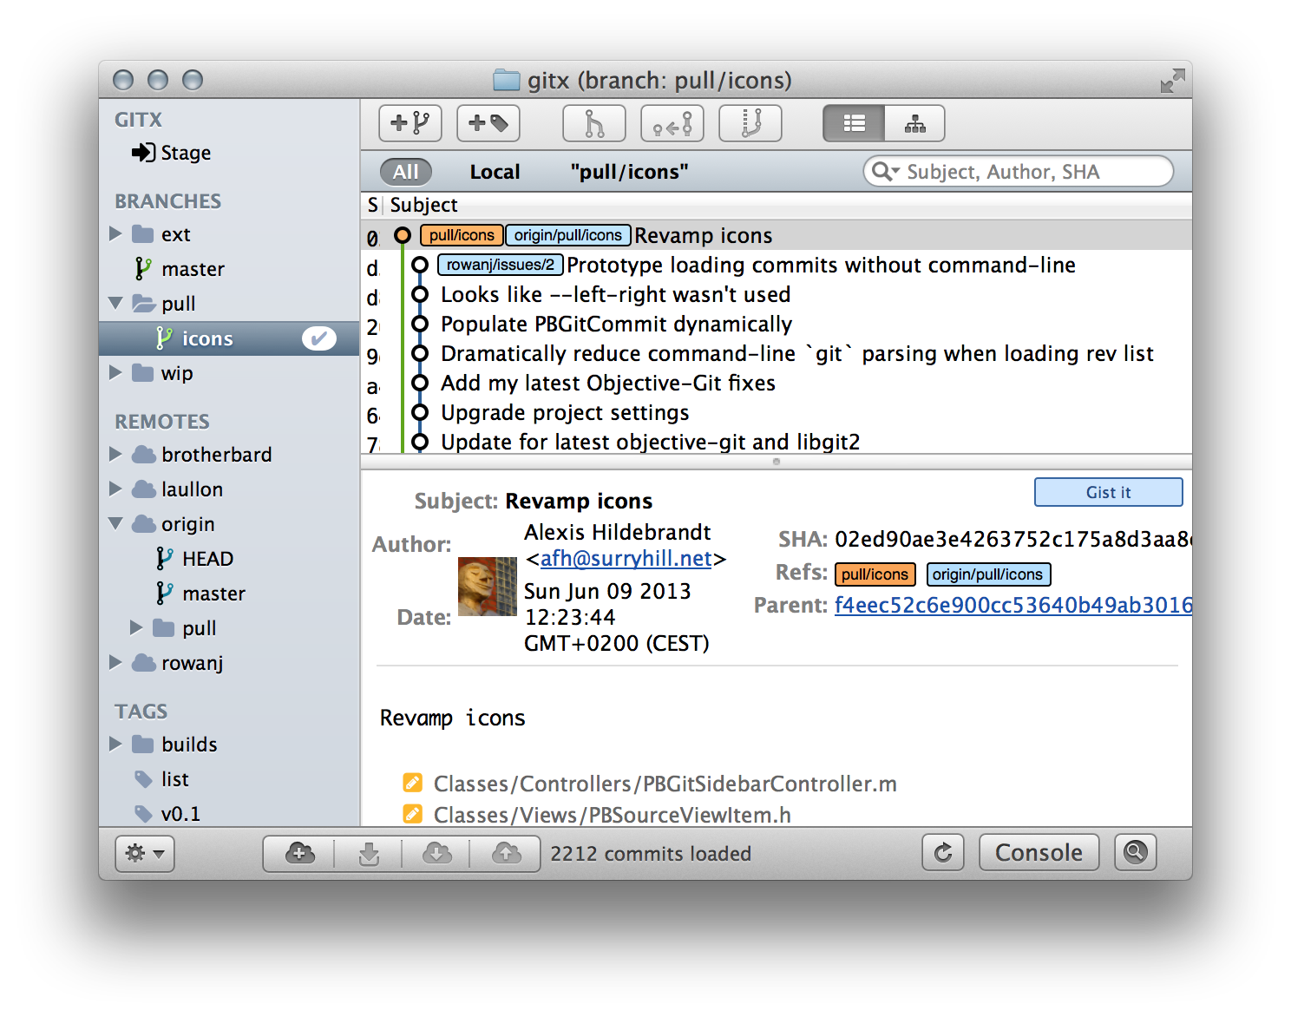Expand the brotherbard remote

[x=115, y=455]
